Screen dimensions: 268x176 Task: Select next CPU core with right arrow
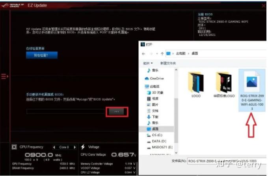(x=74, y=147)
